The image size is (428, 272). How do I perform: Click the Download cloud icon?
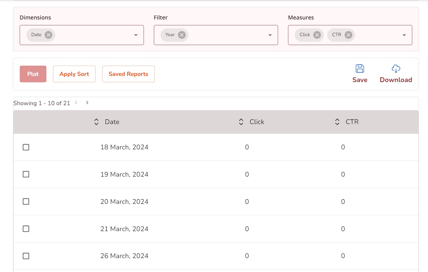(x=396, y=69)
